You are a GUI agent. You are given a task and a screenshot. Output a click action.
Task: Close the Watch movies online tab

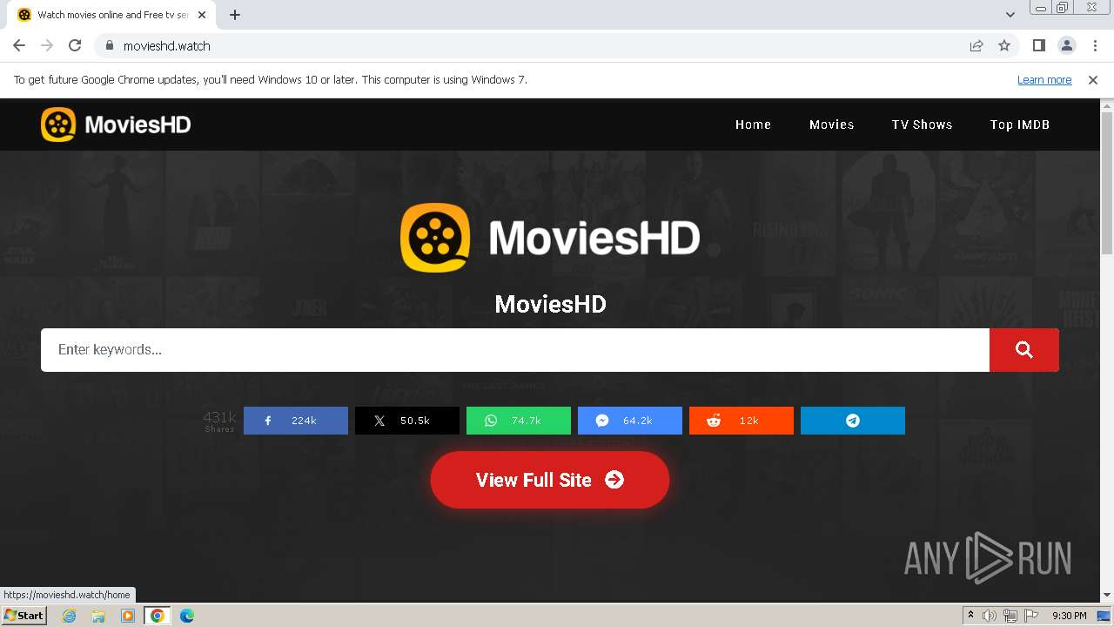pos(202,15)
